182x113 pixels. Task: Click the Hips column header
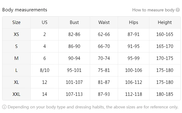pos(133,22)
